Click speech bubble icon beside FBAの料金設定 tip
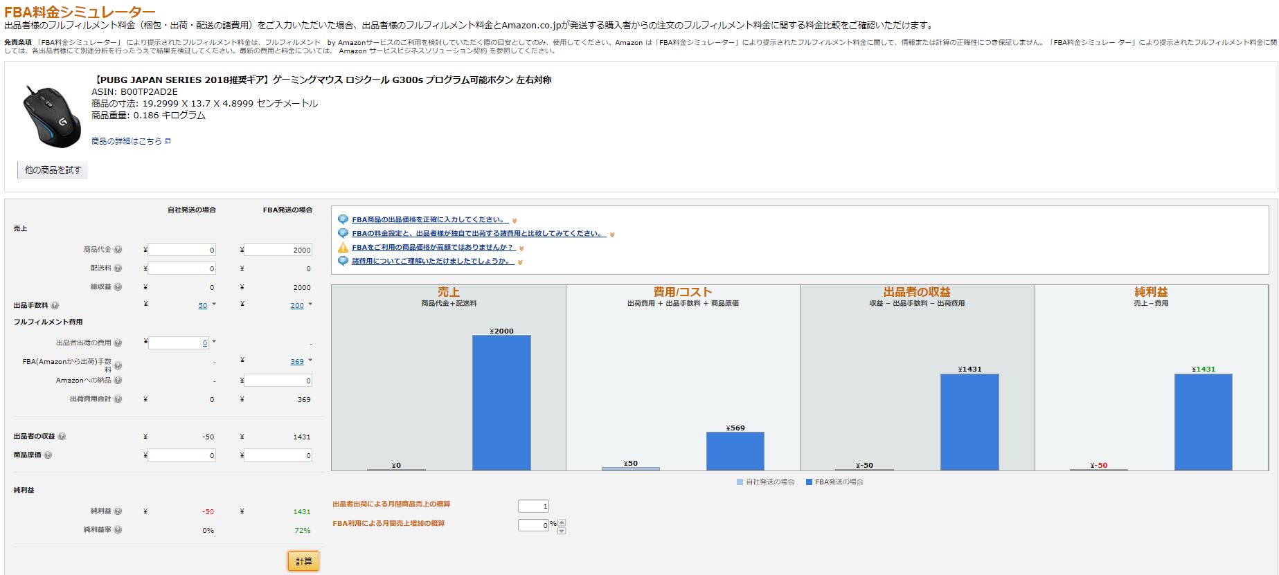The width and height of the screenshot is (1279, 575). coord(343,233)
